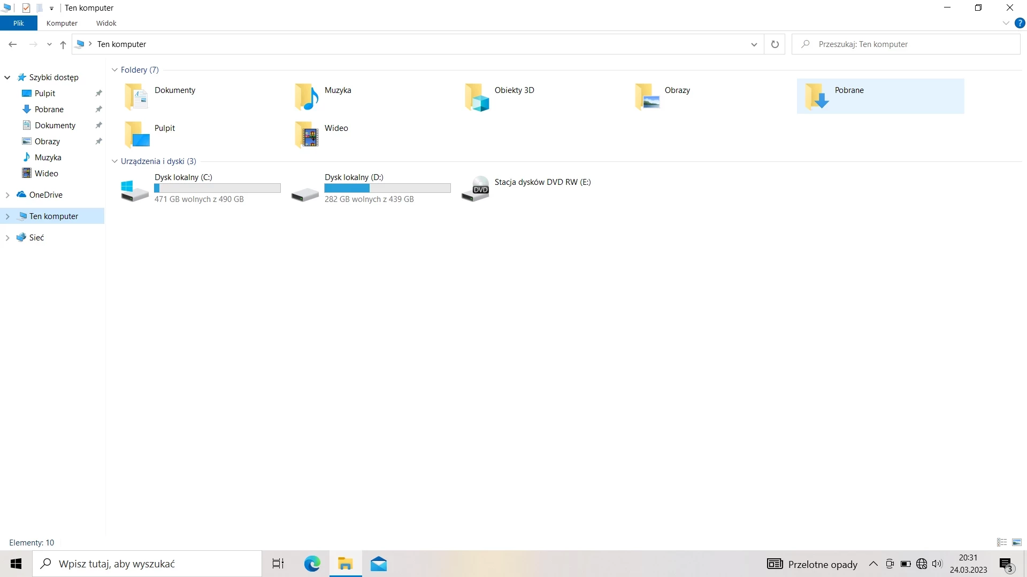Viewport: 1027px width, 577px height.
Task: Select Obrazy in the navigation pane
Action: coord(47,142)
